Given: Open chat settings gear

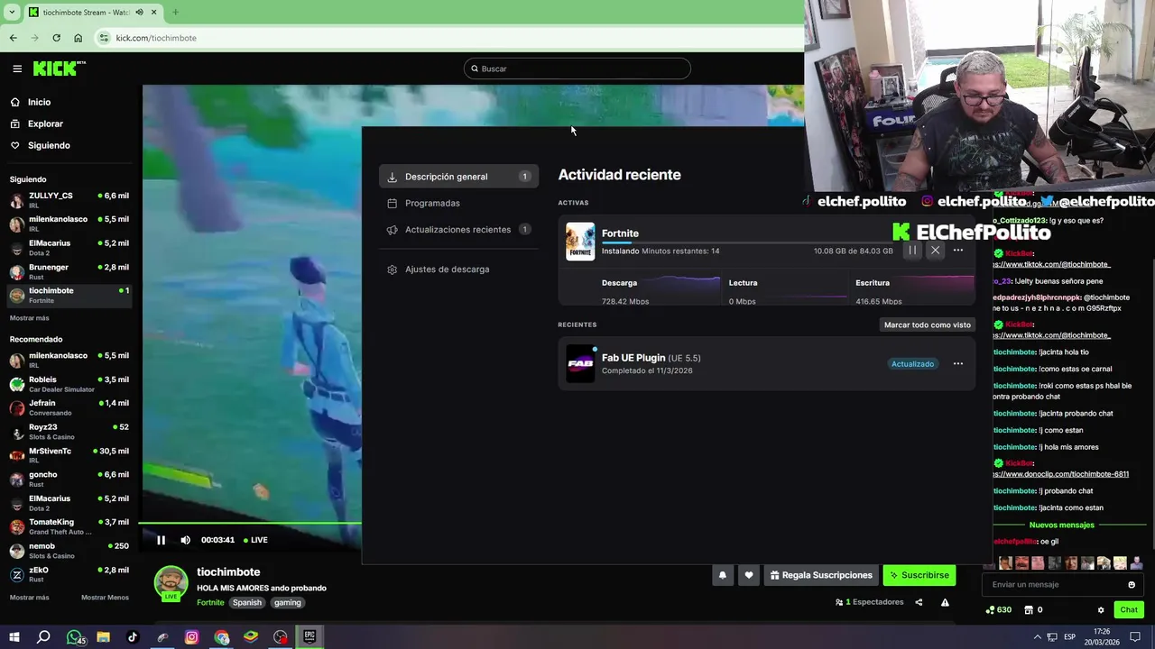Looking at the screenshot, I should tap(1101, 610).
